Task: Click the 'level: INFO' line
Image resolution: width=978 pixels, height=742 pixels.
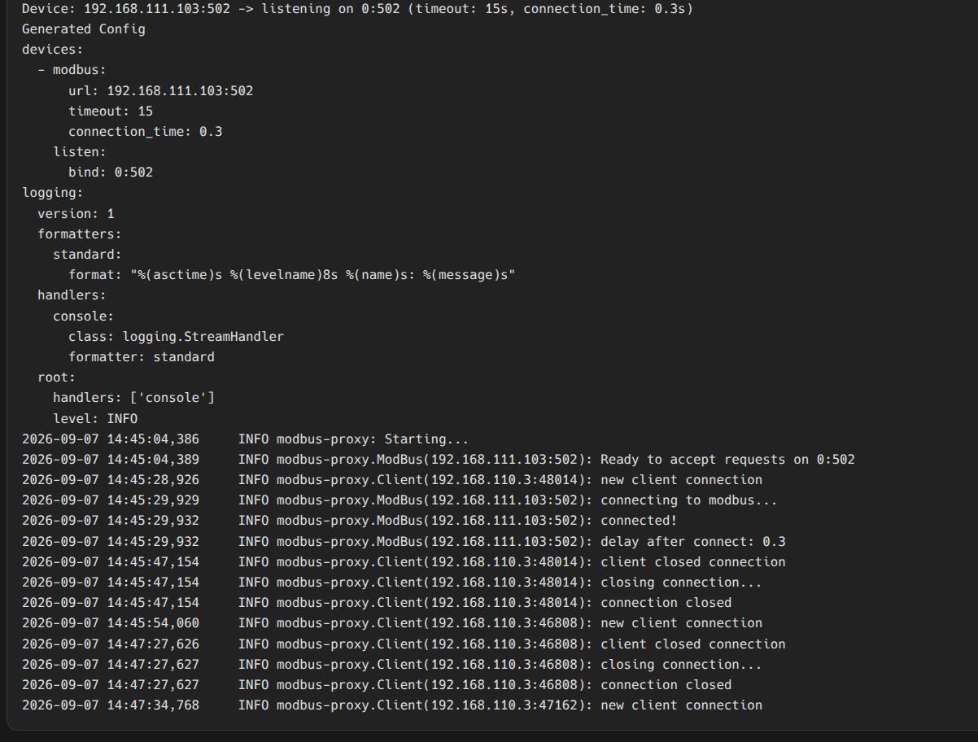Action: coord(95,418)
